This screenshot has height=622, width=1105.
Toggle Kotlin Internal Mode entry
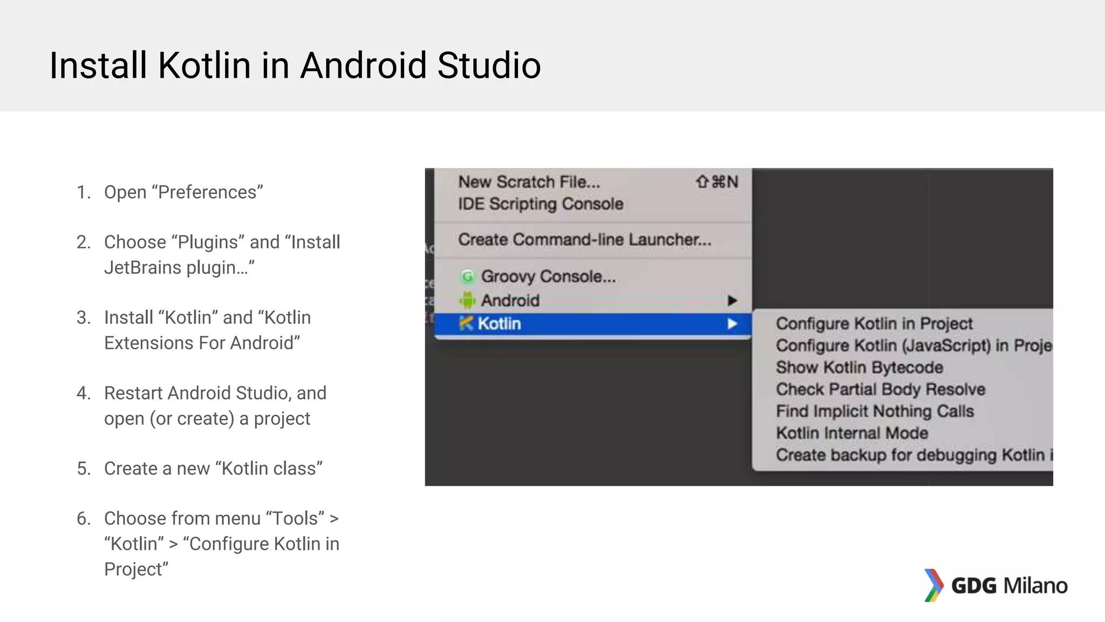point(903,433)
